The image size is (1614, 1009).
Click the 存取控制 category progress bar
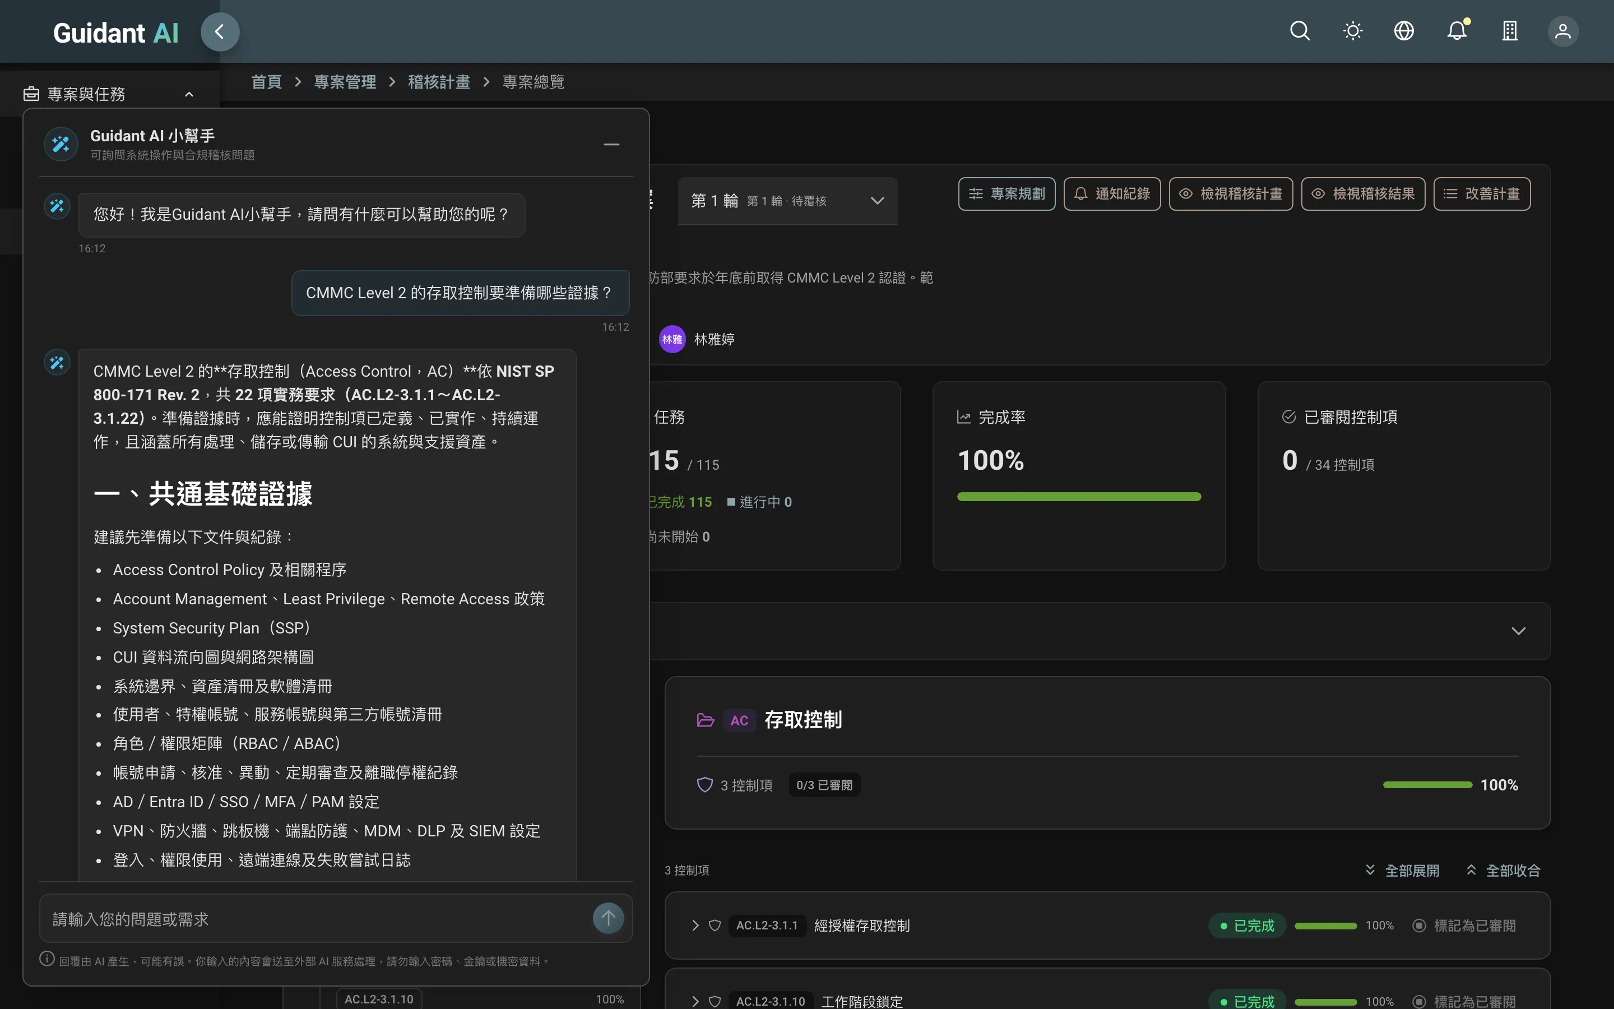click(x=1427, y=785)
